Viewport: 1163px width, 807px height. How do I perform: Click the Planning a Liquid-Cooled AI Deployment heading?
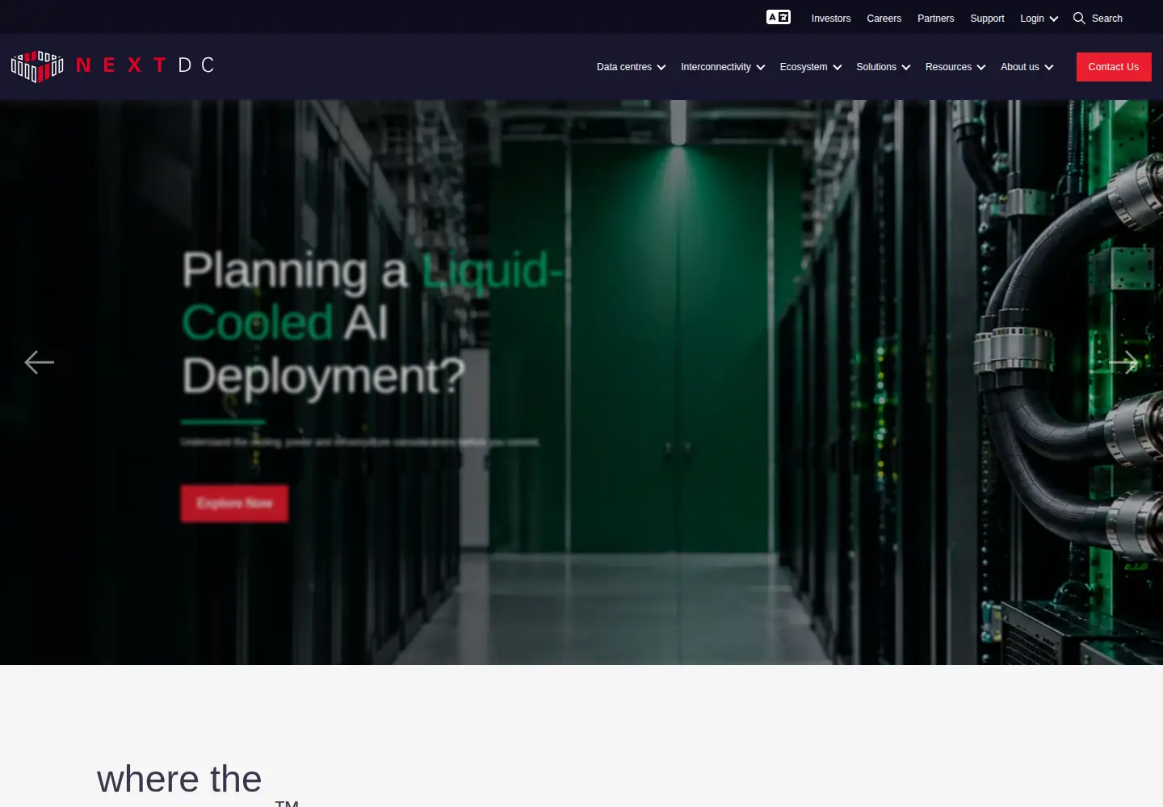372,323
